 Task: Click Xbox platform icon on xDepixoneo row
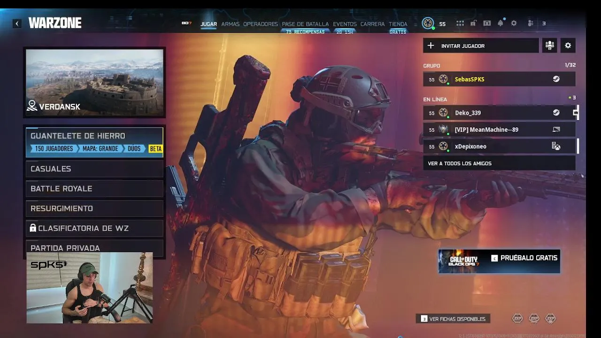pyautogui.click(x=556, y=146)
